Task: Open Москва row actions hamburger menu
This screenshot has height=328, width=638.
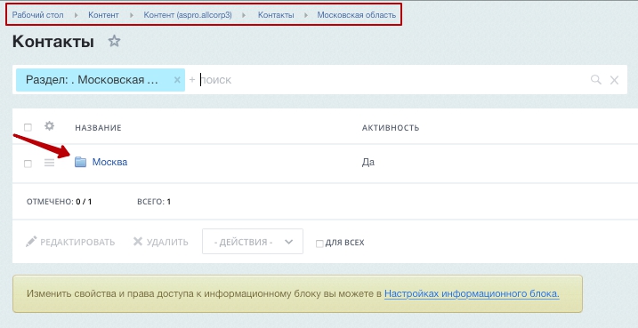Action: 49,163
